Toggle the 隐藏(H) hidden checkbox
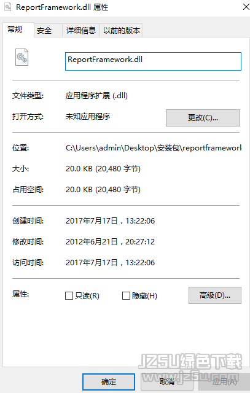250x393 pixels. 126,296
